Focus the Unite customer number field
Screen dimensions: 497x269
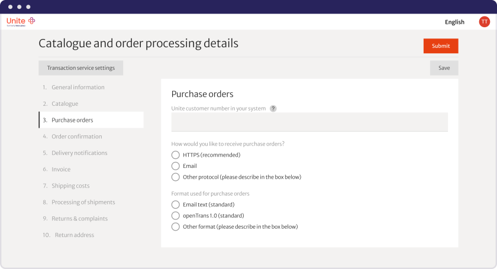309,122
